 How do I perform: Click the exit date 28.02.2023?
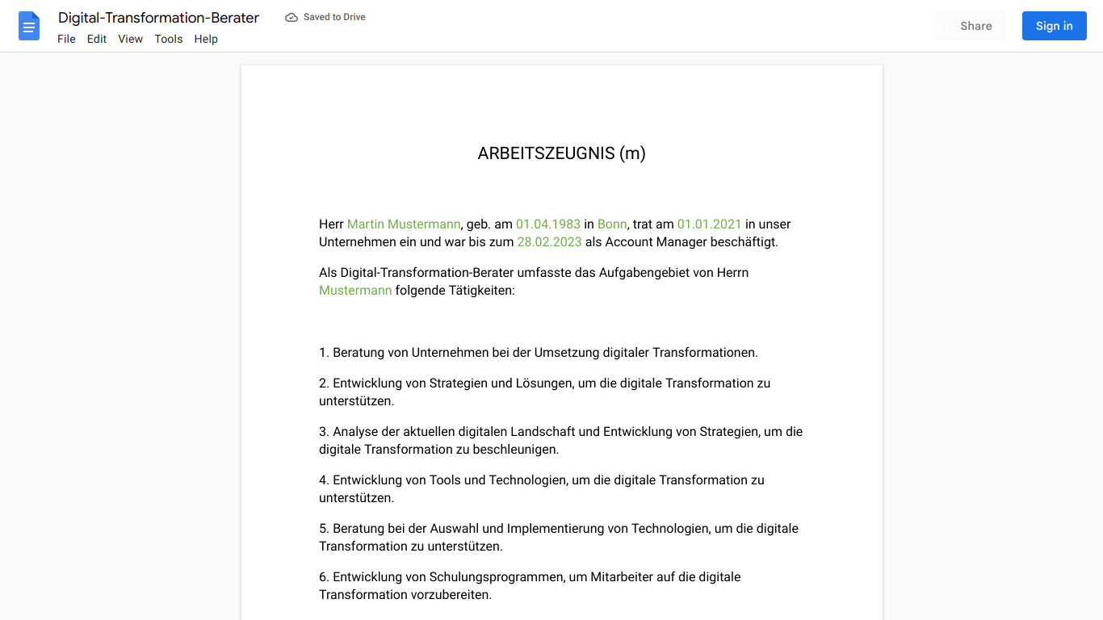click(549, 242)
